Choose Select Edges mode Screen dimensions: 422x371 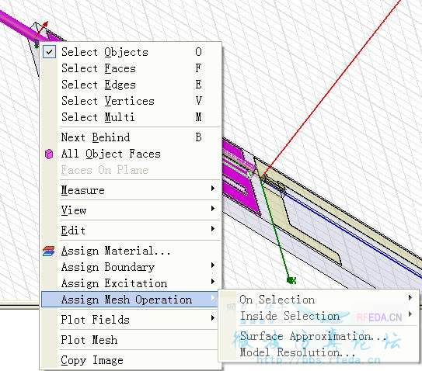(x=131, y=85)
